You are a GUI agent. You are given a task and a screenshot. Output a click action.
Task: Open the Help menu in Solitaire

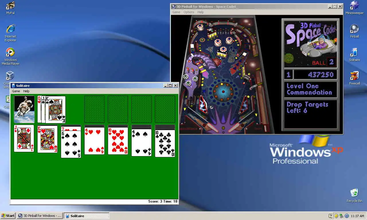(26, 91)
